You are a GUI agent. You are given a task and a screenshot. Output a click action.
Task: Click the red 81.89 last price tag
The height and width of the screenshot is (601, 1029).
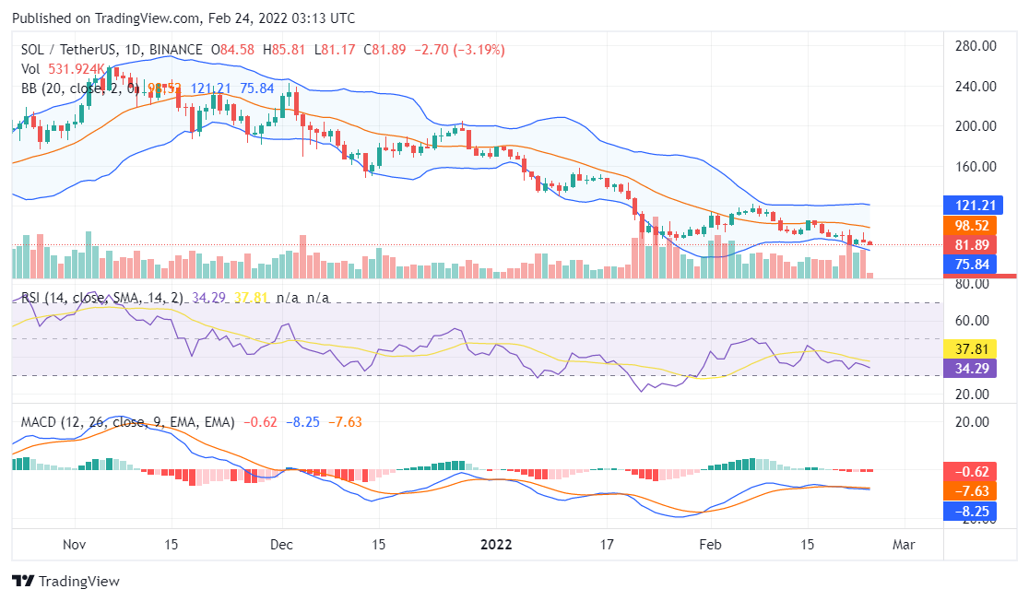(975, 245)
